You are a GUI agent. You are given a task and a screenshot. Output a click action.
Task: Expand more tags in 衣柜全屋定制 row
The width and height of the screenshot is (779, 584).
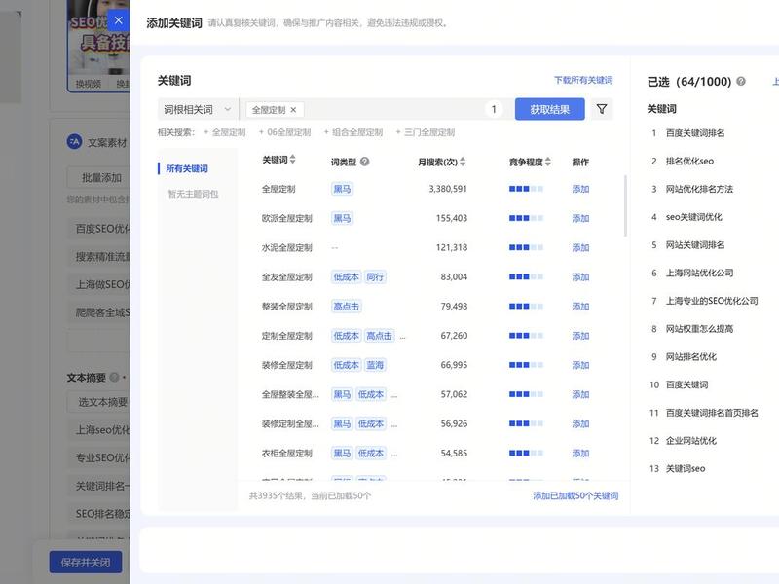pyautogui.click(x=394, y=454)
